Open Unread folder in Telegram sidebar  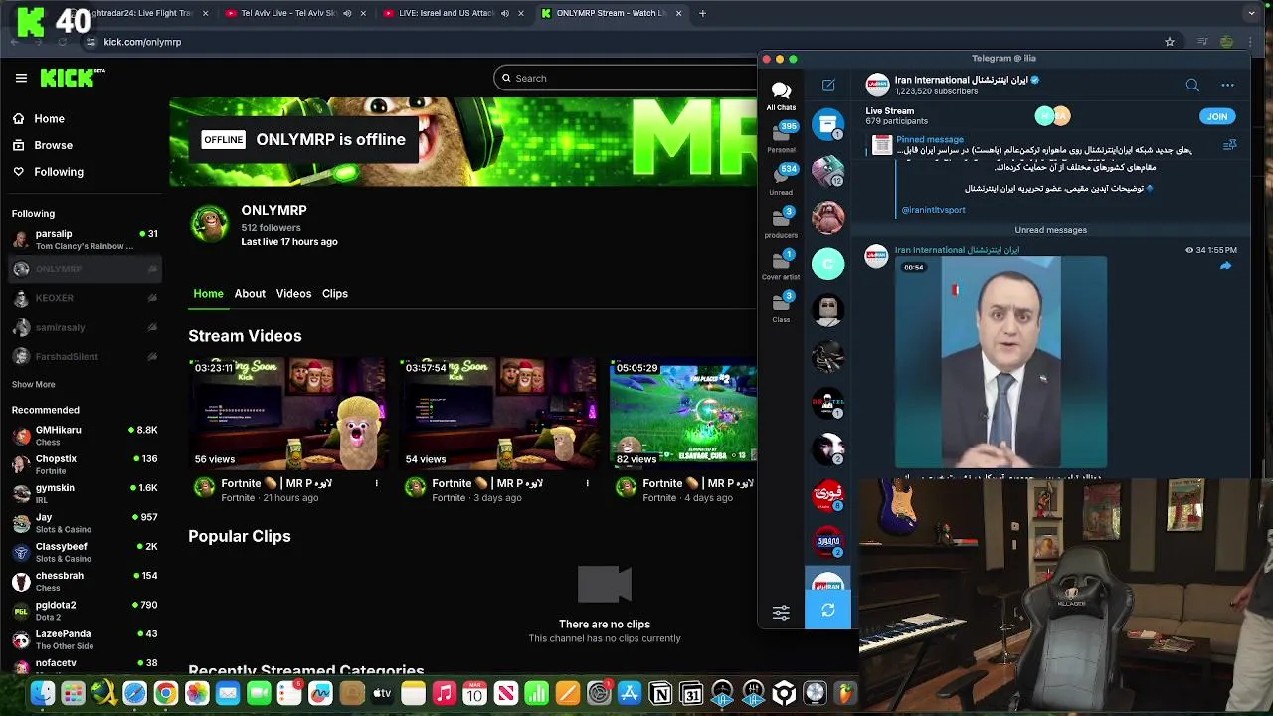click(x=781, y=181)
